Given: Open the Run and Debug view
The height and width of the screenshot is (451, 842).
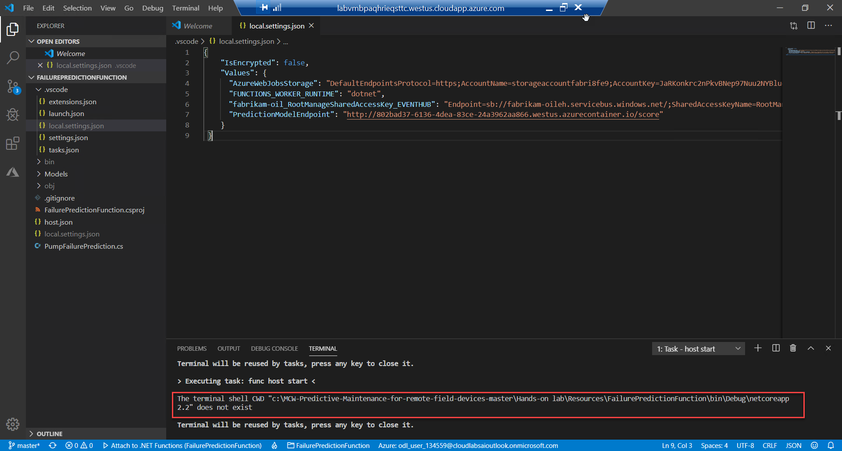Looking at the screenshot, I should [x=13, y=115].
